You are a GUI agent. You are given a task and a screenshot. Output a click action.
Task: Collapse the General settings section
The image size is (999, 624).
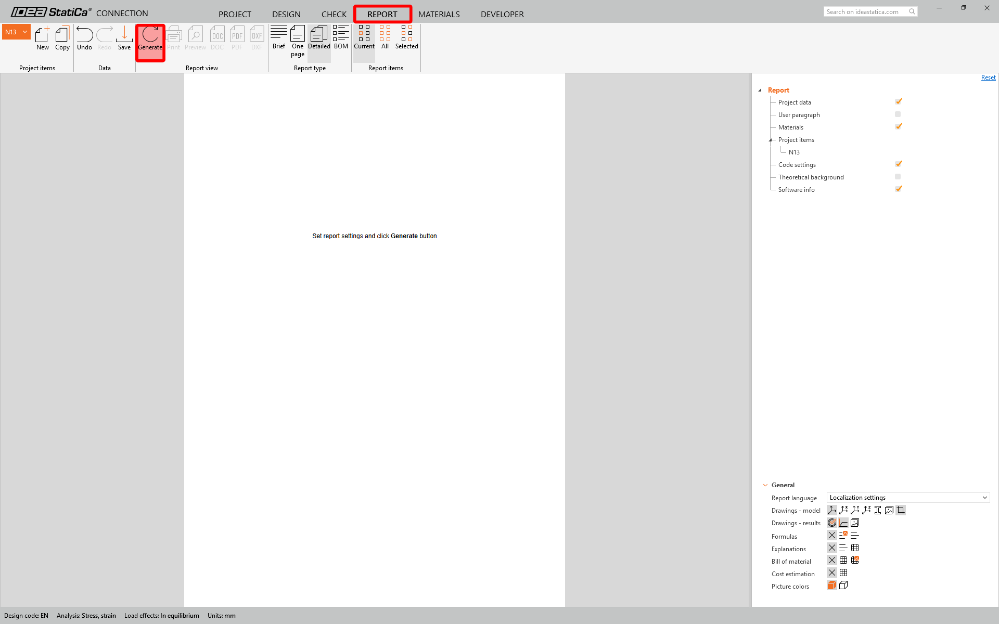(x=765, y=485)
